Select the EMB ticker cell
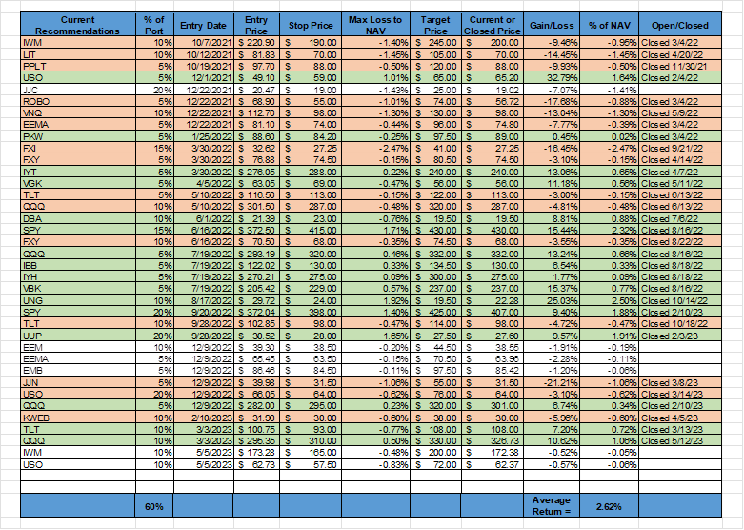 click(78, 371)
